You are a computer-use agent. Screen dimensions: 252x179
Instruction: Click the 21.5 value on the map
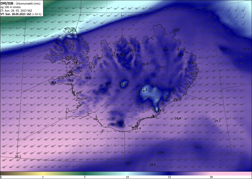click(x=133, y=50)
